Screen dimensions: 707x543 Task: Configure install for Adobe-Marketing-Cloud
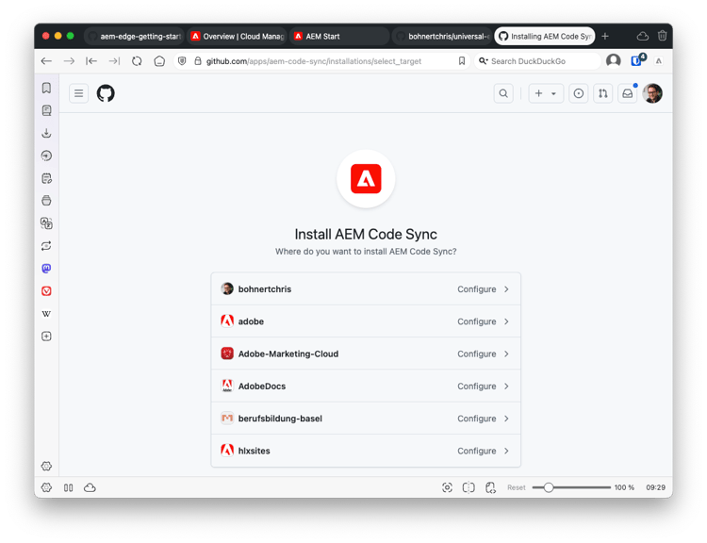pyautogui.click(x=366, y=354)
